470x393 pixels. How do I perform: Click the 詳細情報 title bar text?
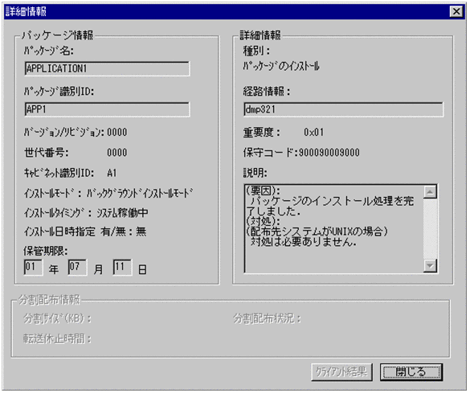click(x=26, y=12)
